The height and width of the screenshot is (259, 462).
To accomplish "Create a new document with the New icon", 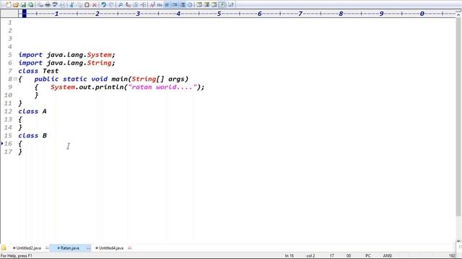I will click(x=8, y=5).
